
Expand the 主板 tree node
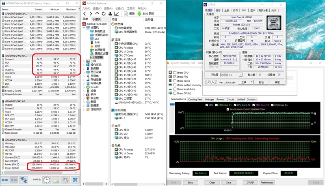(84, 61)
